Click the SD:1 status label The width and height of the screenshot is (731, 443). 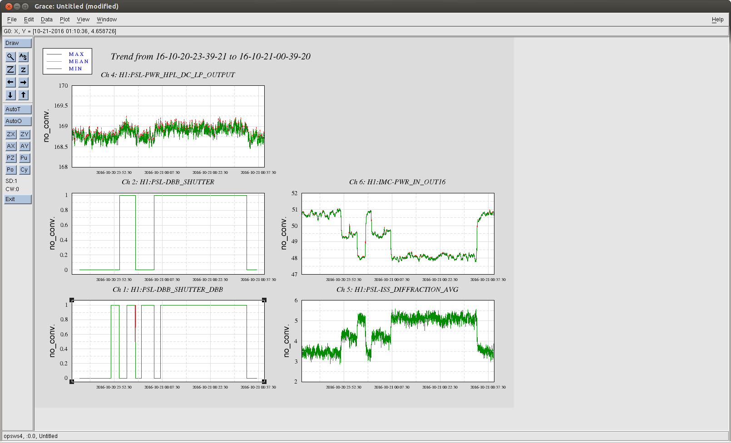pyautogui.click(x=11, y=181)
